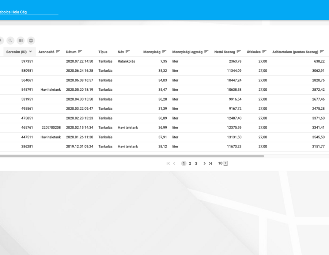Click sort icon beside Adótartalom (pontos összeg)

pos(322,52)
